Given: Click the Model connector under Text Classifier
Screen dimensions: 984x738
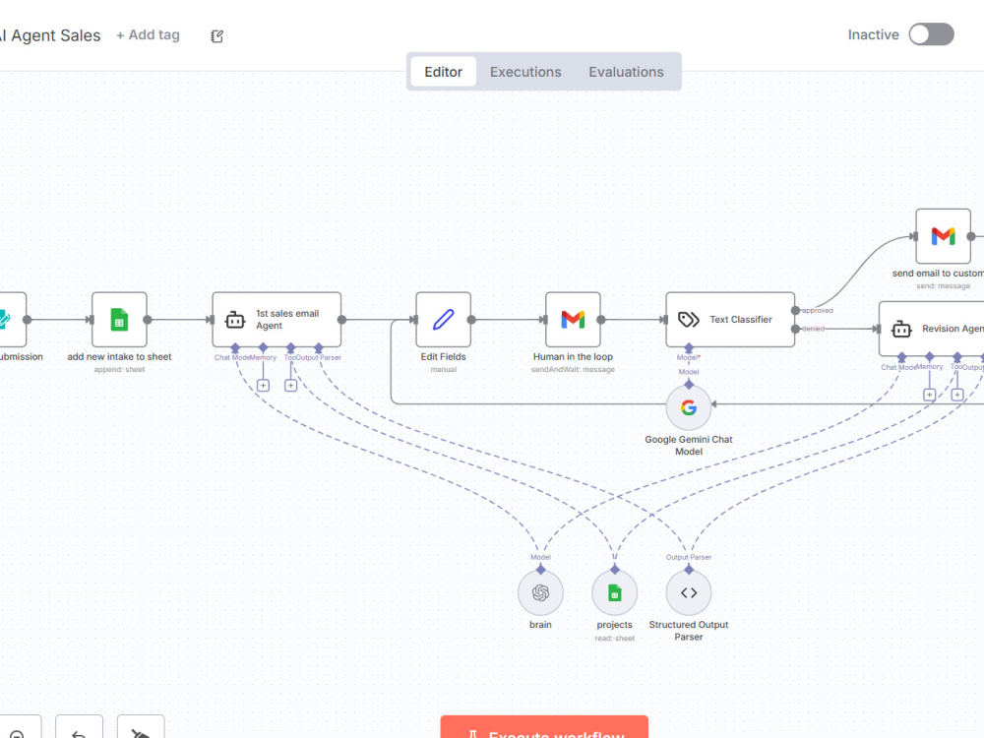Looking at the screenshot, I should [x=689, y=347].
